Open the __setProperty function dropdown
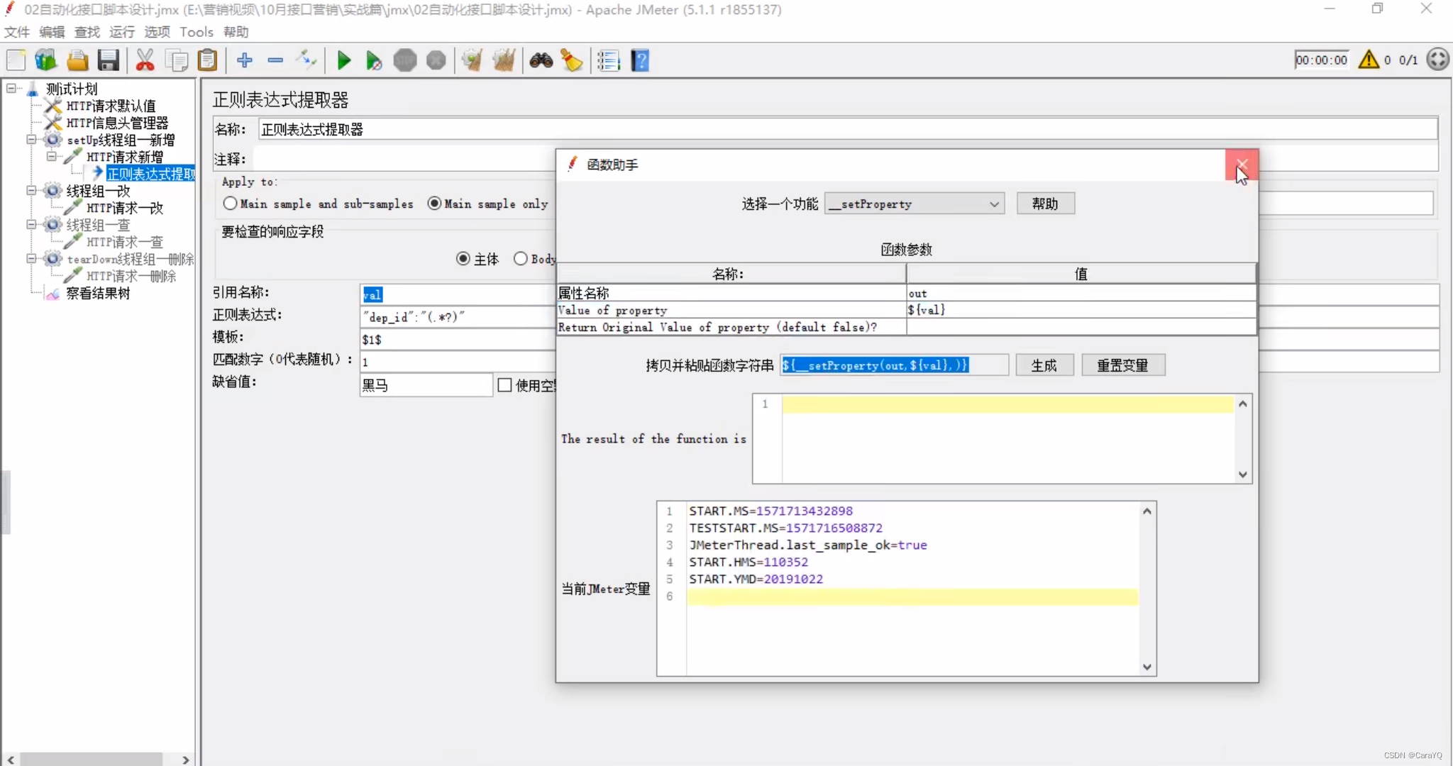Viewport: 1453px width, 766px height. tap(915, 204)
